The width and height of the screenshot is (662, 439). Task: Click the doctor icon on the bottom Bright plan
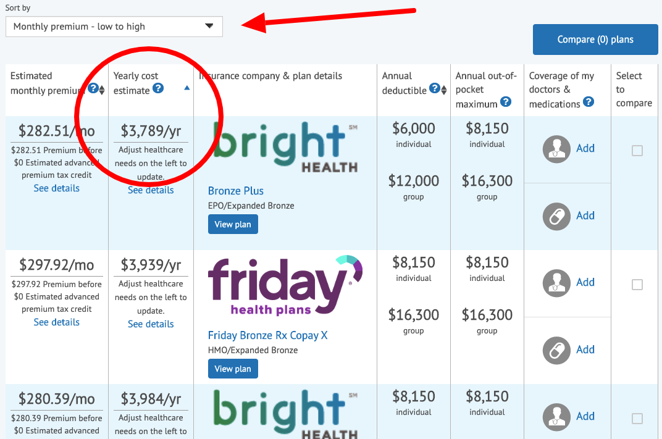(556, 417)
